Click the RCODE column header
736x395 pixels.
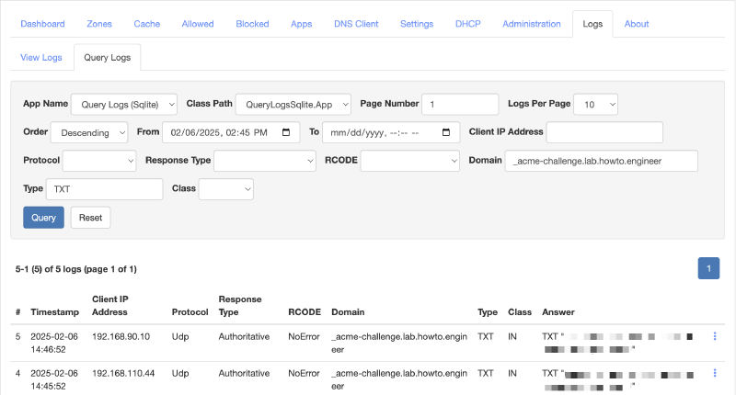(x=305, y=312)
